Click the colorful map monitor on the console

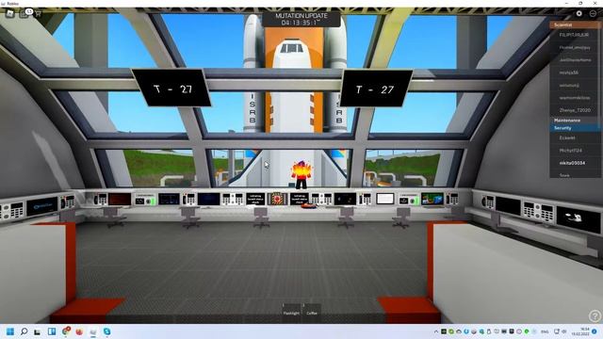point(432,199)
